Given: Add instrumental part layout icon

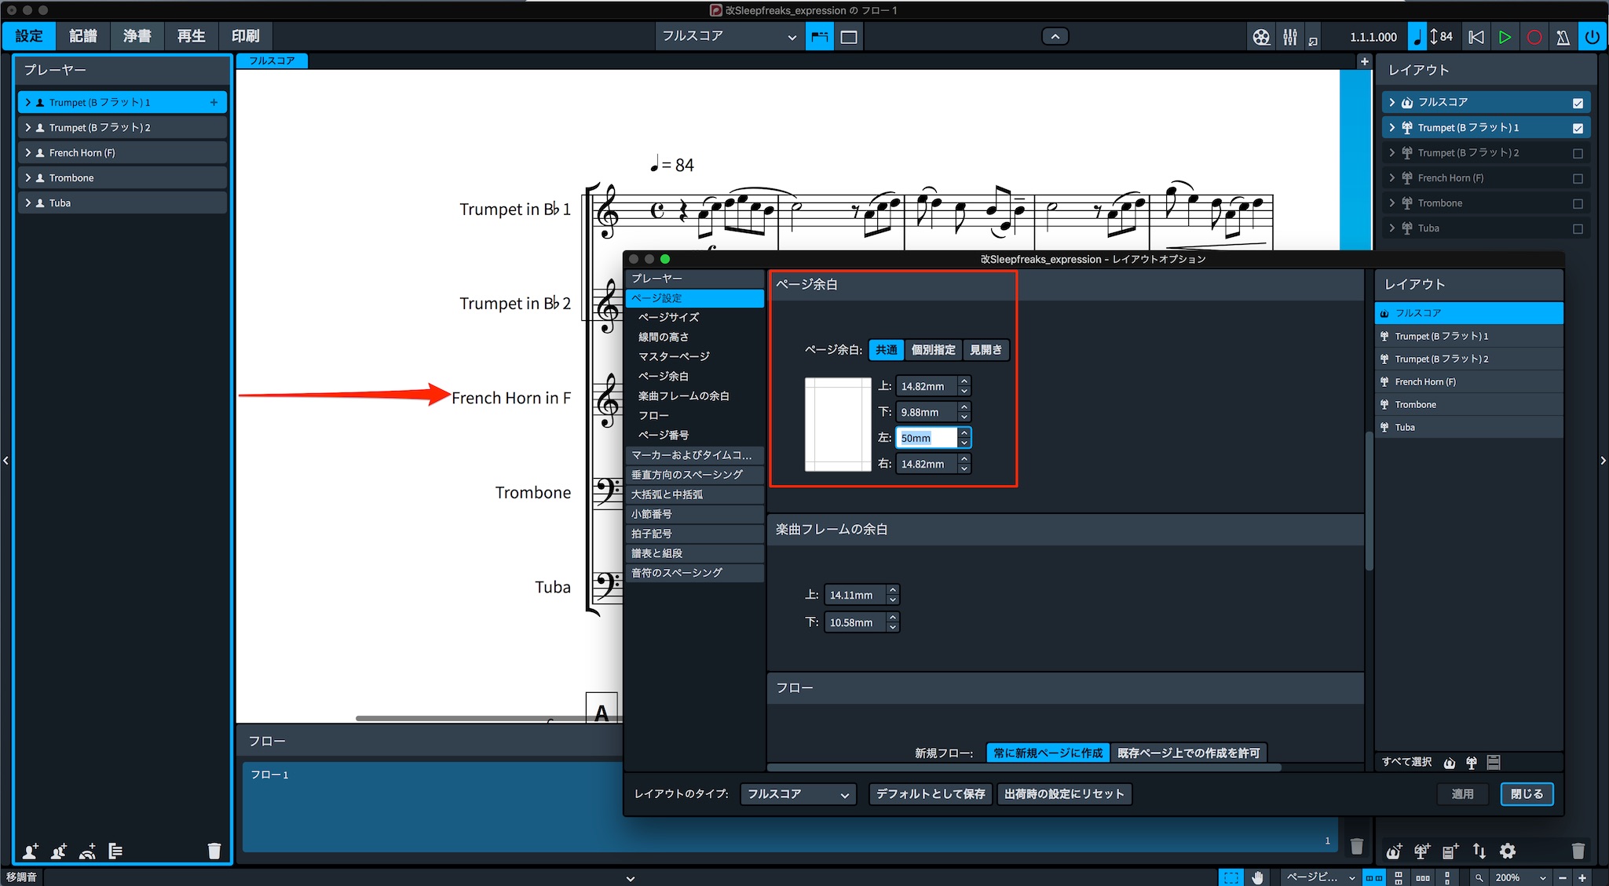Looking at the screenshot, I should tap(1422, 851).
